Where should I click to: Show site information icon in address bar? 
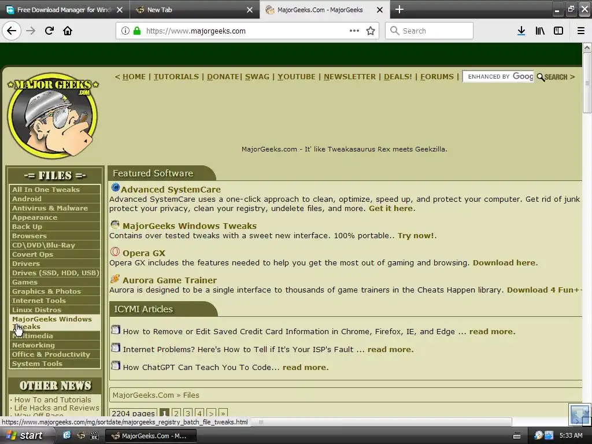pos(125,31)
